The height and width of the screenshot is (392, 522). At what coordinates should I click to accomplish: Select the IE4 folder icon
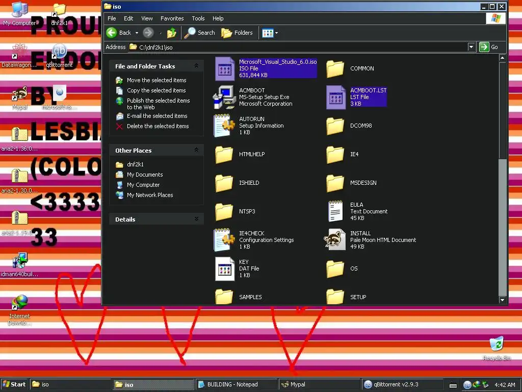coord(335,155)
